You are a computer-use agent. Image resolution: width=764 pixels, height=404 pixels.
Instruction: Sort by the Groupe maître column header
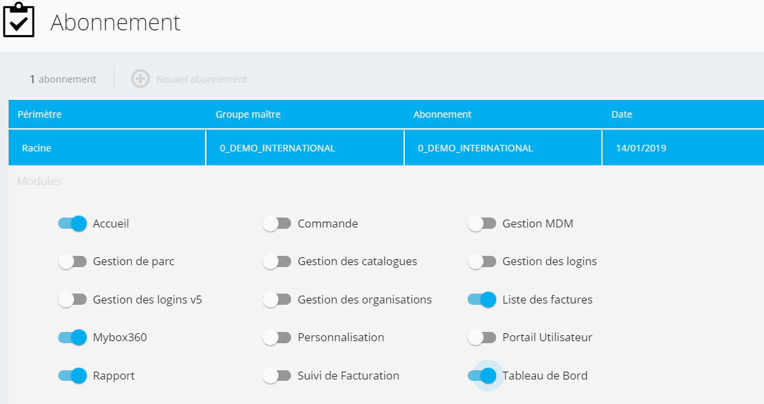click(248, 114)
